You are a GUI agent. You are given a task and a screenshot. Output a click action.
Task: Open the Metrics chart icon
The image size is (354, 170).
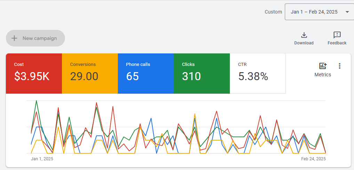tap(323, 66)
